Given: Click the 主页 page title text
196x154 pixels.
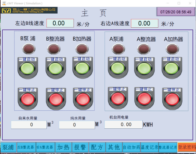Looking at the screenshot, I should coord(94,13).
